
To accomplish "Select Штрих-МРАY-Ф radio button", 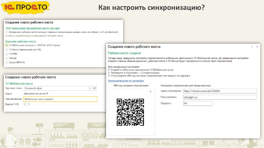I will click(x=7, y=62).
